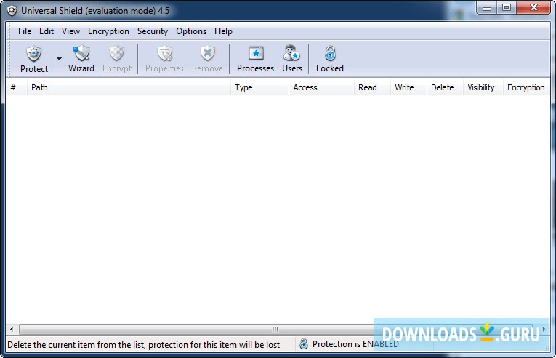Screen dimensions: 556x358
Task: Open the Edit menu
Action: click(x=47, y=31)
